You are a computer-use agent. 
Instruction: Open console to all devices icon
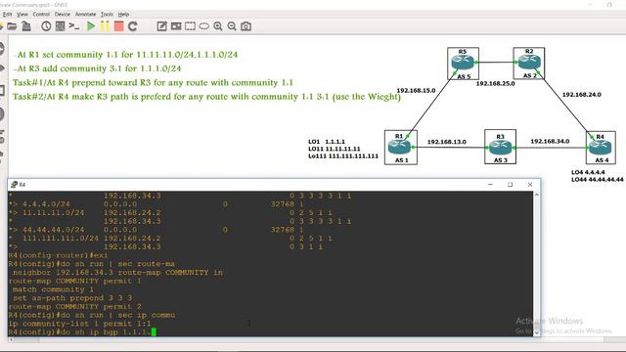[74, 26]
